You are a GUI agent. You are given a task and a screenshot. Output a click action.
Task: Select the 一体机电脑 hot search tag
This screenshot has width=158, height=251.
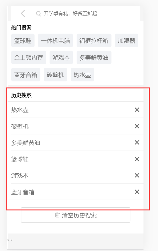click(x=56, y=41)
